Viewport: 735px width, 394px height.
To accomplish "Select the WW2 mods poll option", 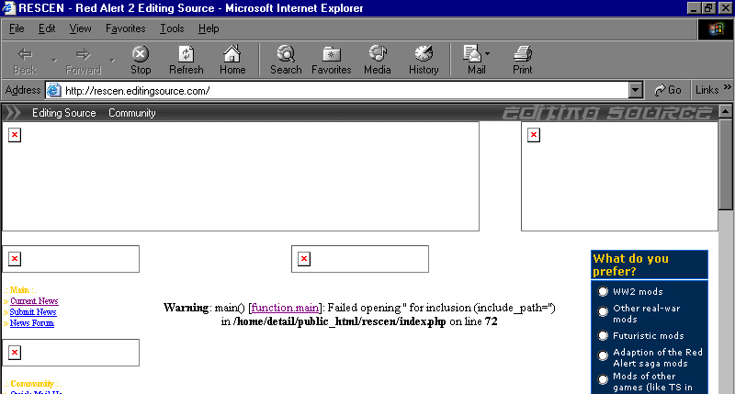I will click(x=603, y=291).
